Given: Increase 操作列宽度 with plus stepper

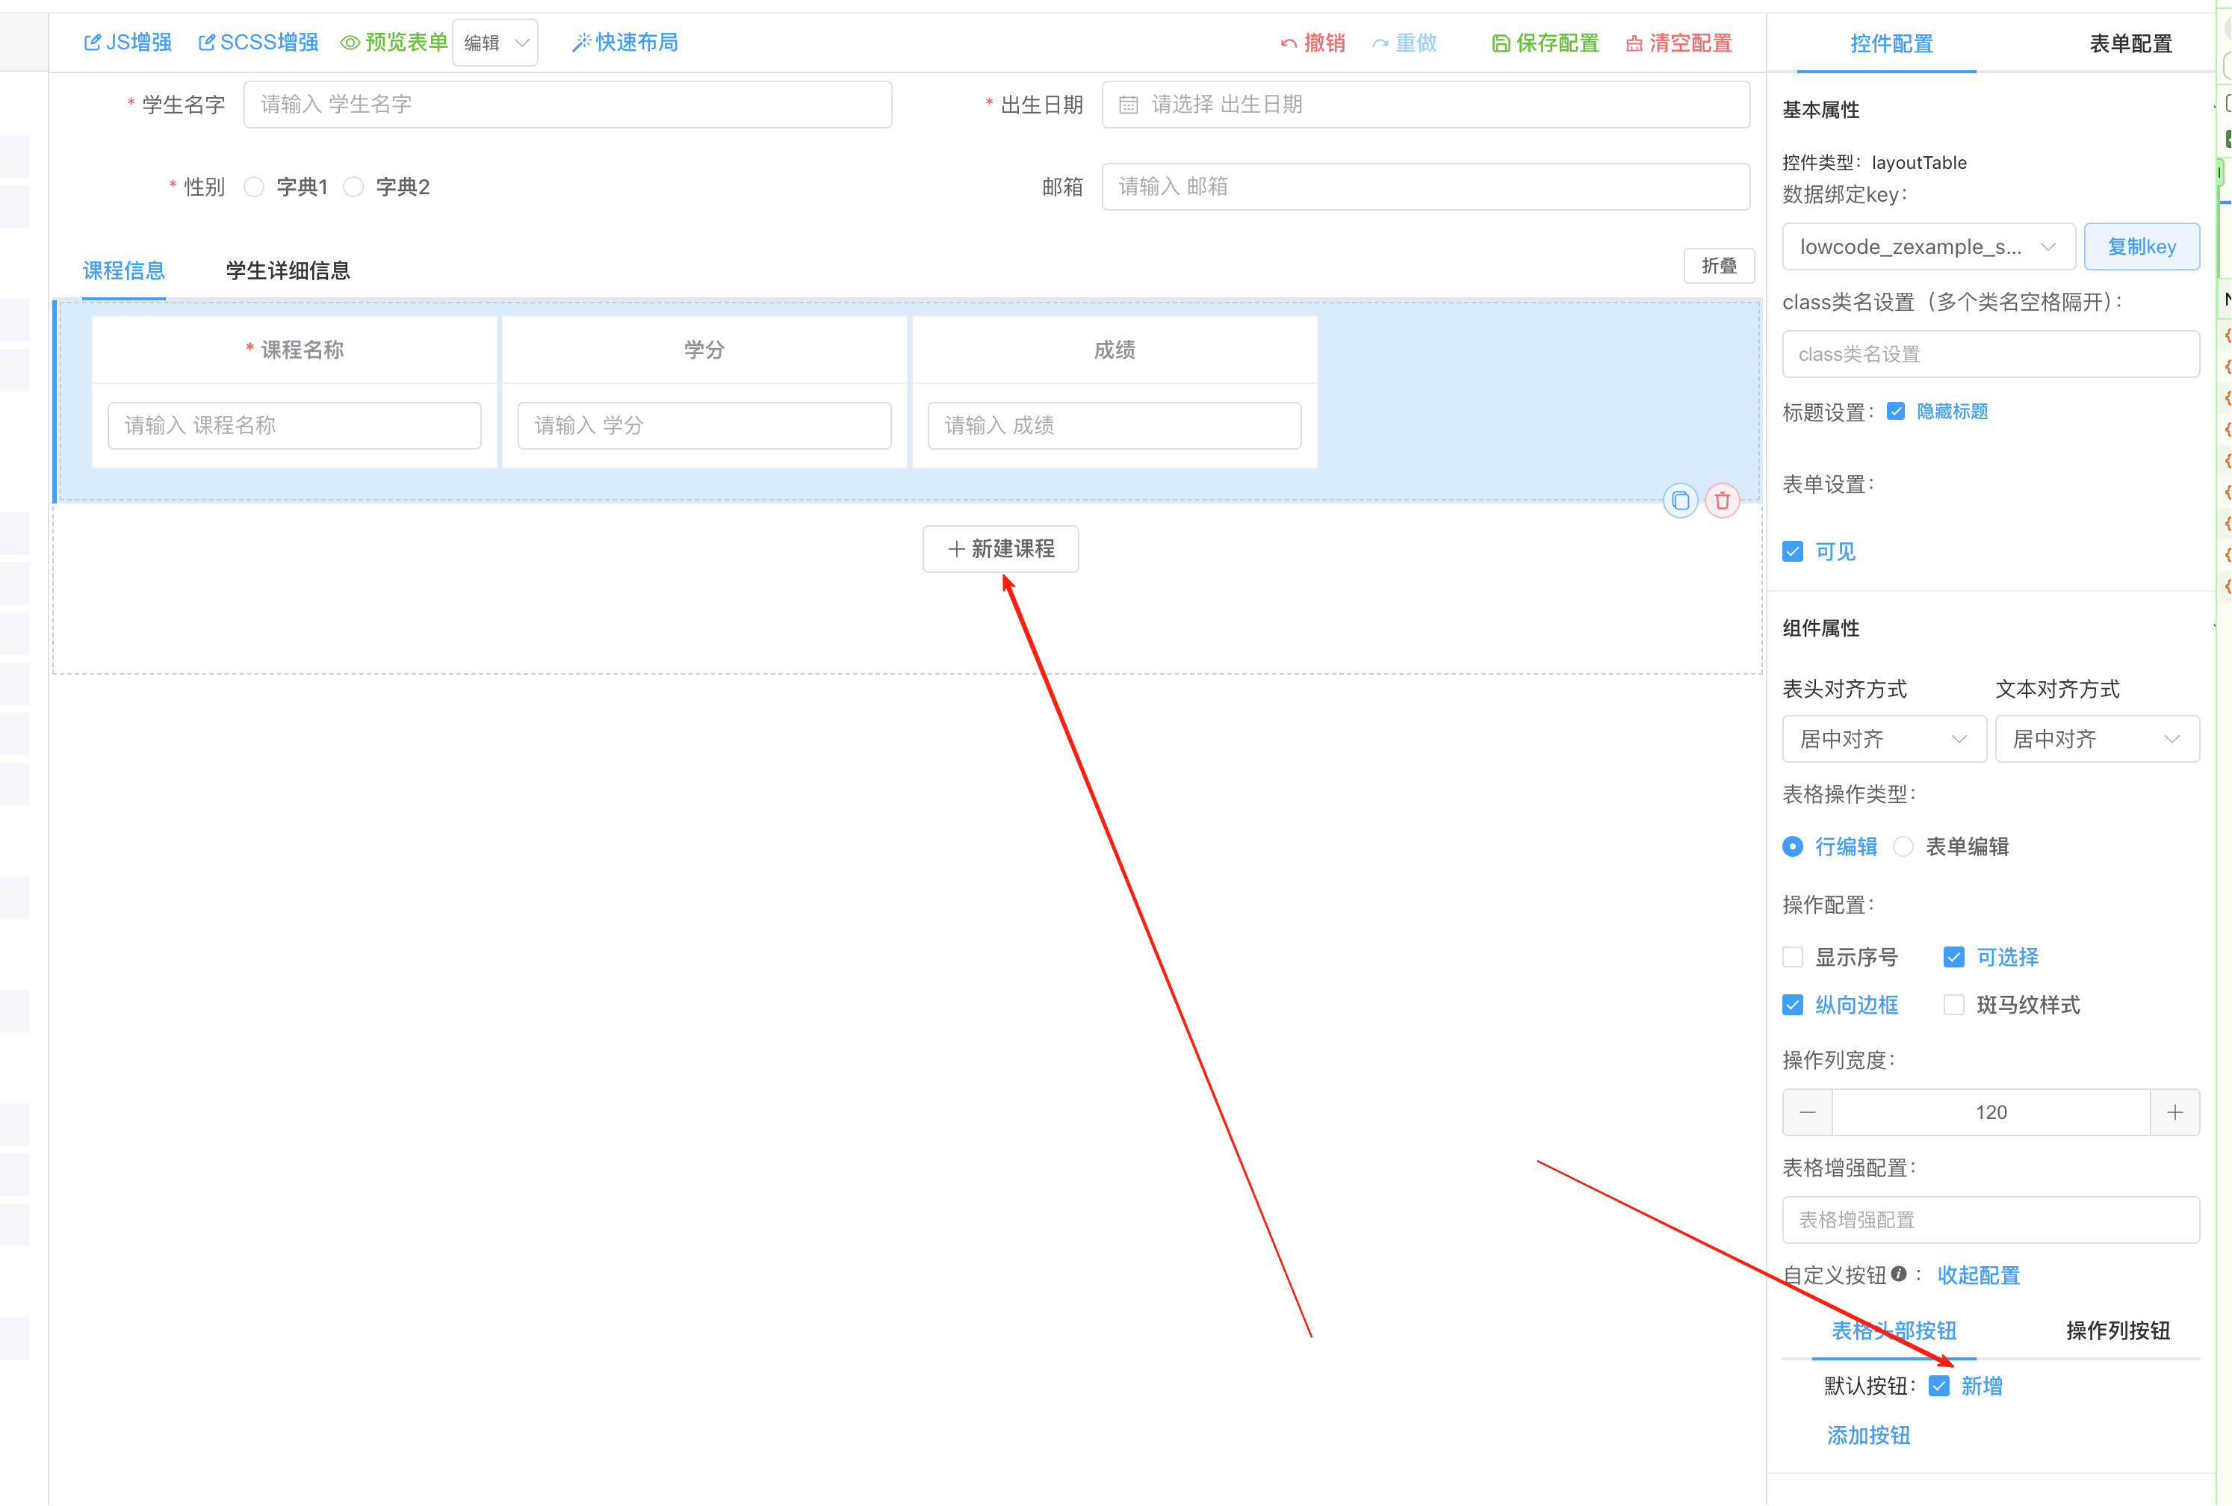Looking at the screenshot, I should tap(2174, 1112).
